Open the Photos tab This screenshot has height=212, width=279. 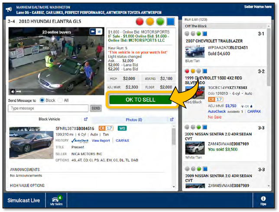[x=133, y=119]
